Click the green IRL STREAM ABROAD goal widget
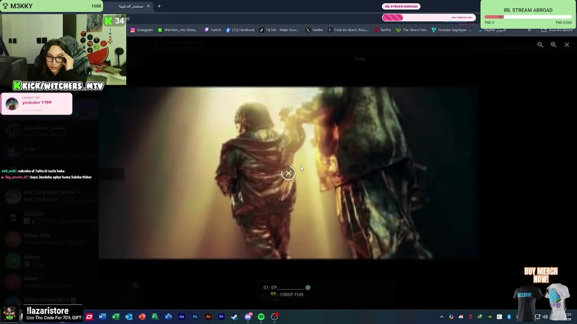 coord(528,14)
